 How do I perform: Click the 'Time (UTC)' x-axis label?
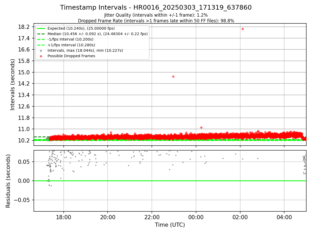(x=170, y=225)
